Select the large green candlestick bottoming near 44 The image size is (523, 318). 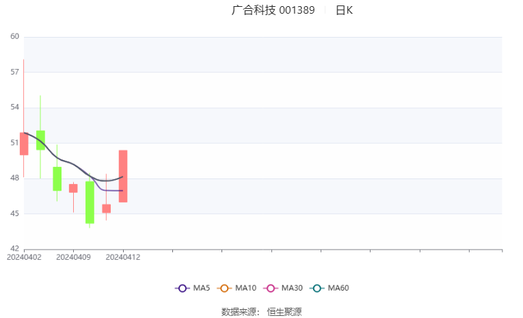coord(90,202)
